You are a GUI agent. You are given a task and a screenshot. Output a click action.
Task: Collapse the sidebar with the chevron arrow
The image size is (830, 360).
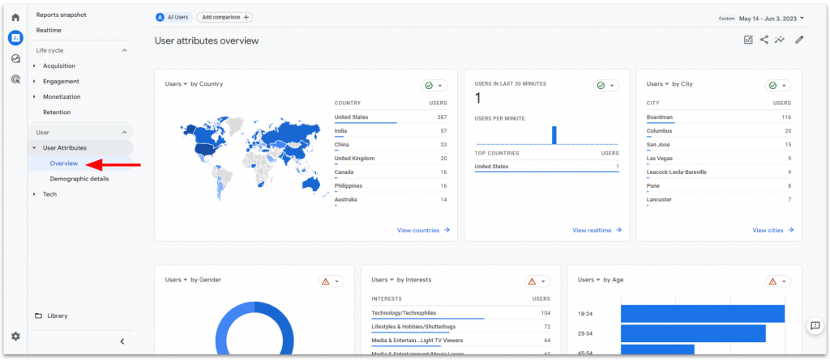[x=122, y=341]
